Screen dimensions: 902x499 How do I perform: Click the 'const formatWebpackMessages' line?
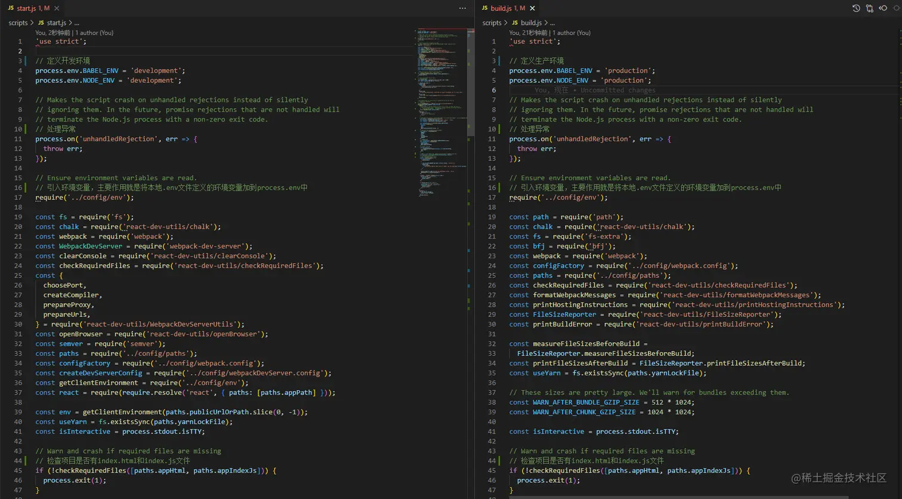(665, 295)
